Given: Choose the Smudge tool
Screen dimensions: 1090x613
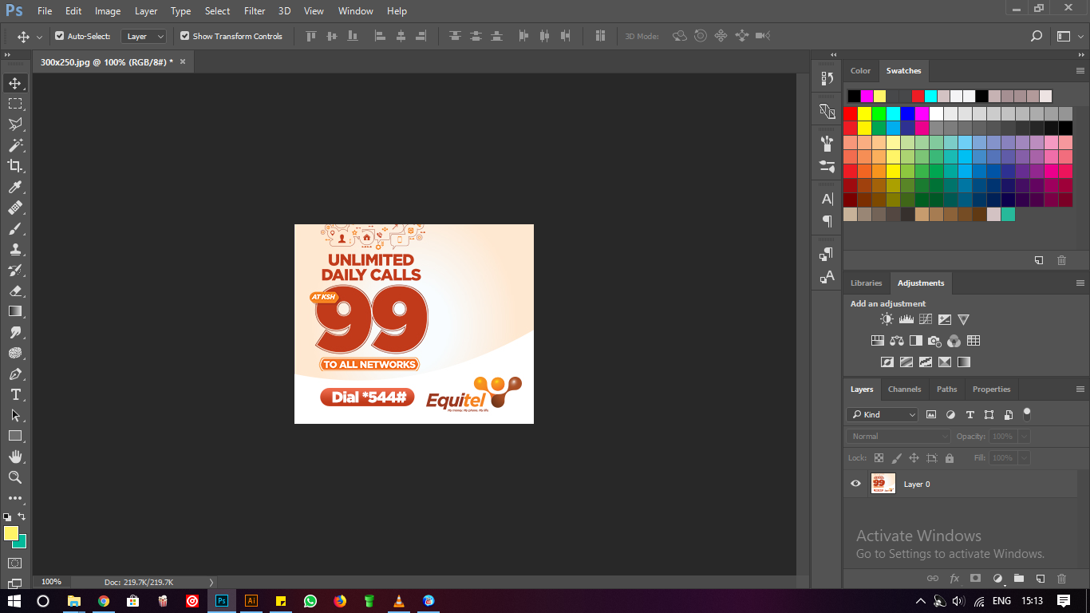Looking at the screenshot, I should (x=15, y=332).
